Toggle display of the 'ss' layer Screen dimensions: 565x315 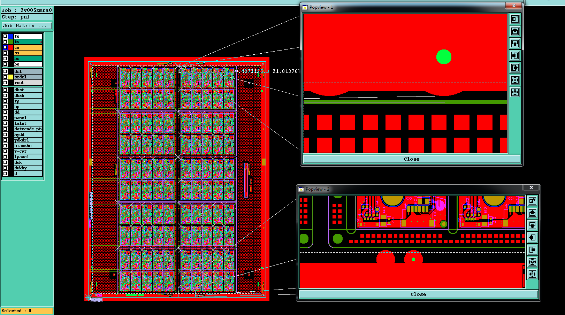tap(5, 53)
